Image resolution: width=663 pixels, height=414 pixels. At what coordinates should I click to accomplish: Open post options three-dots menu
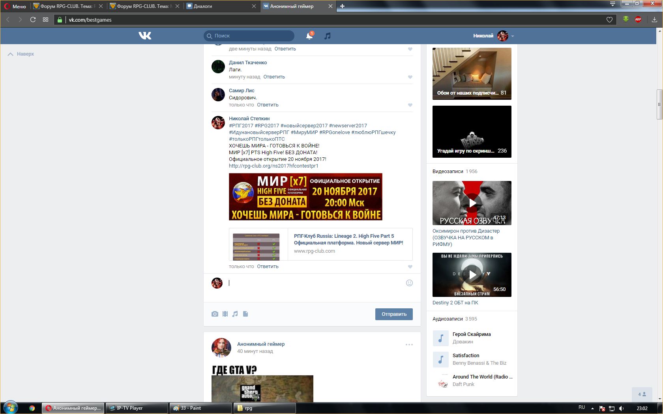pos(409,345)
